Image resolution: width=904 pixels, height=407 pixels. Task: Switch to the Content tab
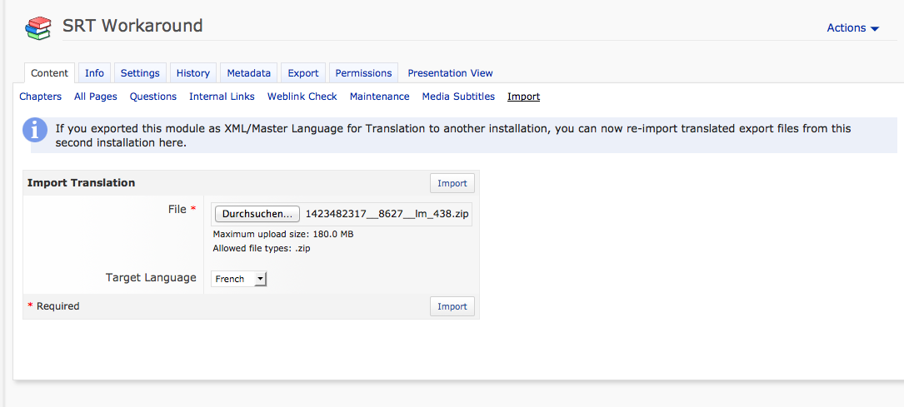49,73
